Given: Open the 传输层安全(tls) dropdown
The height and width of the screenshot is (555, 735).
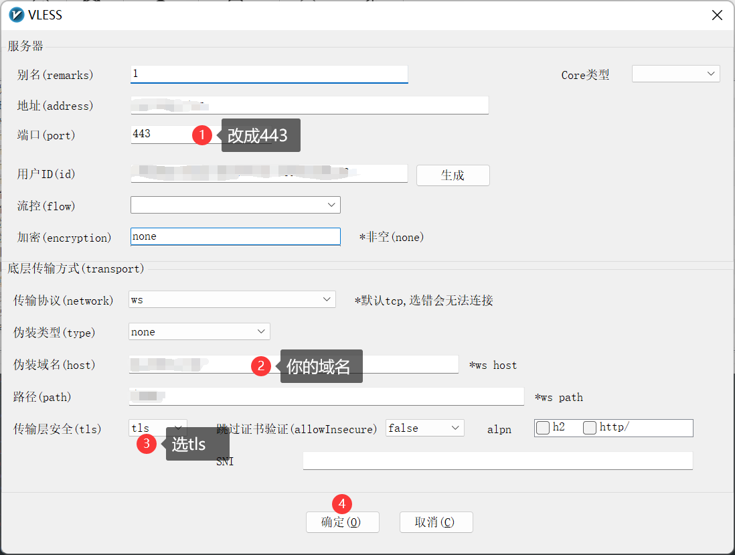Looking at the screenshot, I should click(158, 428).
